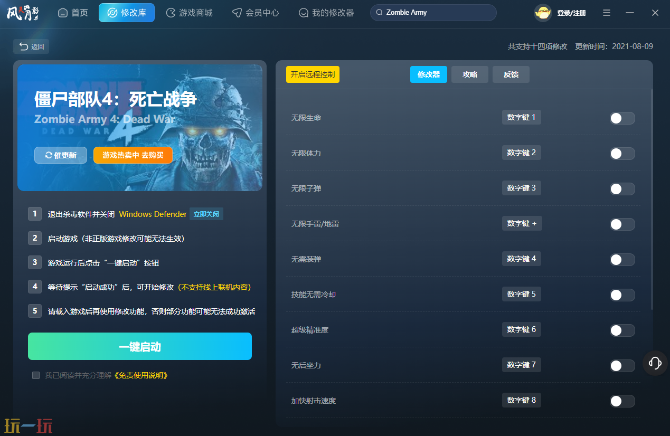Click the Zombie Army search field
Image resolution: width=670 pixels, height=436 pixels.
(433, 13)
